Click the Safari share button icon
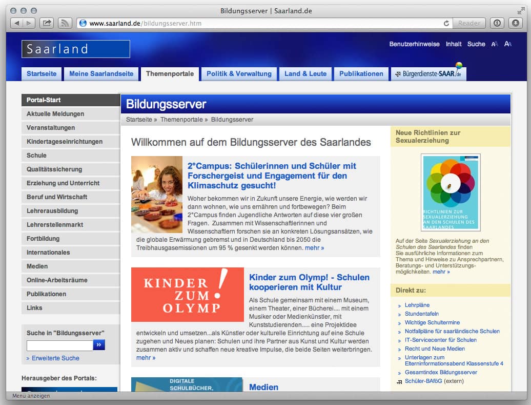This screenshot has width=531, height=405. (47, 23)
